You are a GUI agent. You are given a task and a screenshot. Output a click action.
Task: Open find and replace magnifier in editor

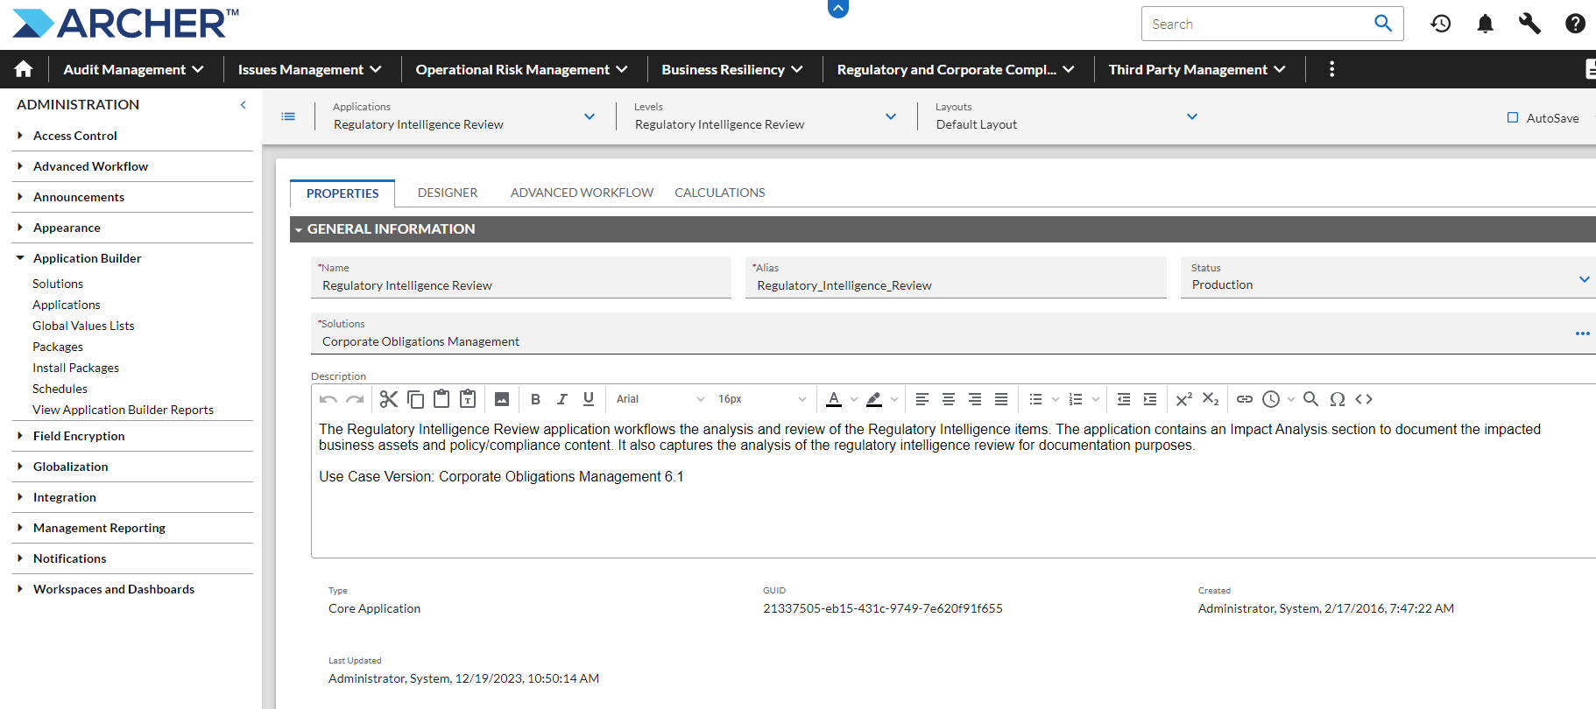[1311, 399]
